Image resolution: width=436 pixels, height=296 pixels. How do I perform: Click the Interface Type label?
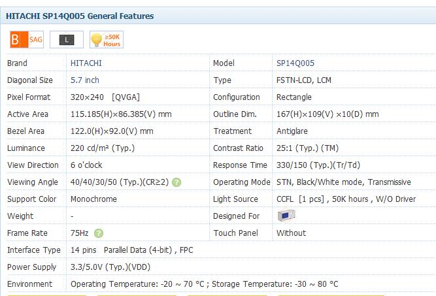click(34, 250)
